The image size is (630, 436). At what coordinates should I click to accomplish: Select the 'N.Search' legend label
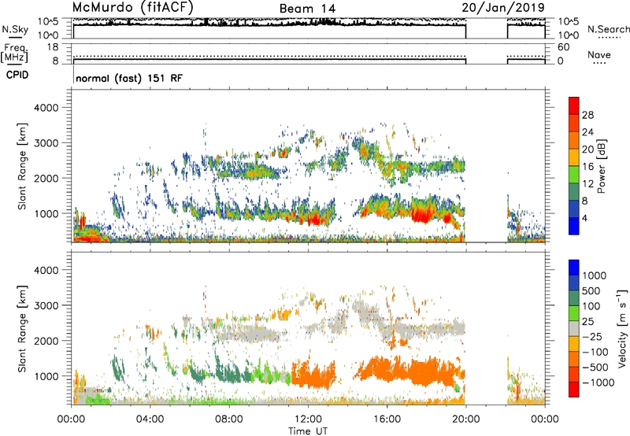pos(608,29)
